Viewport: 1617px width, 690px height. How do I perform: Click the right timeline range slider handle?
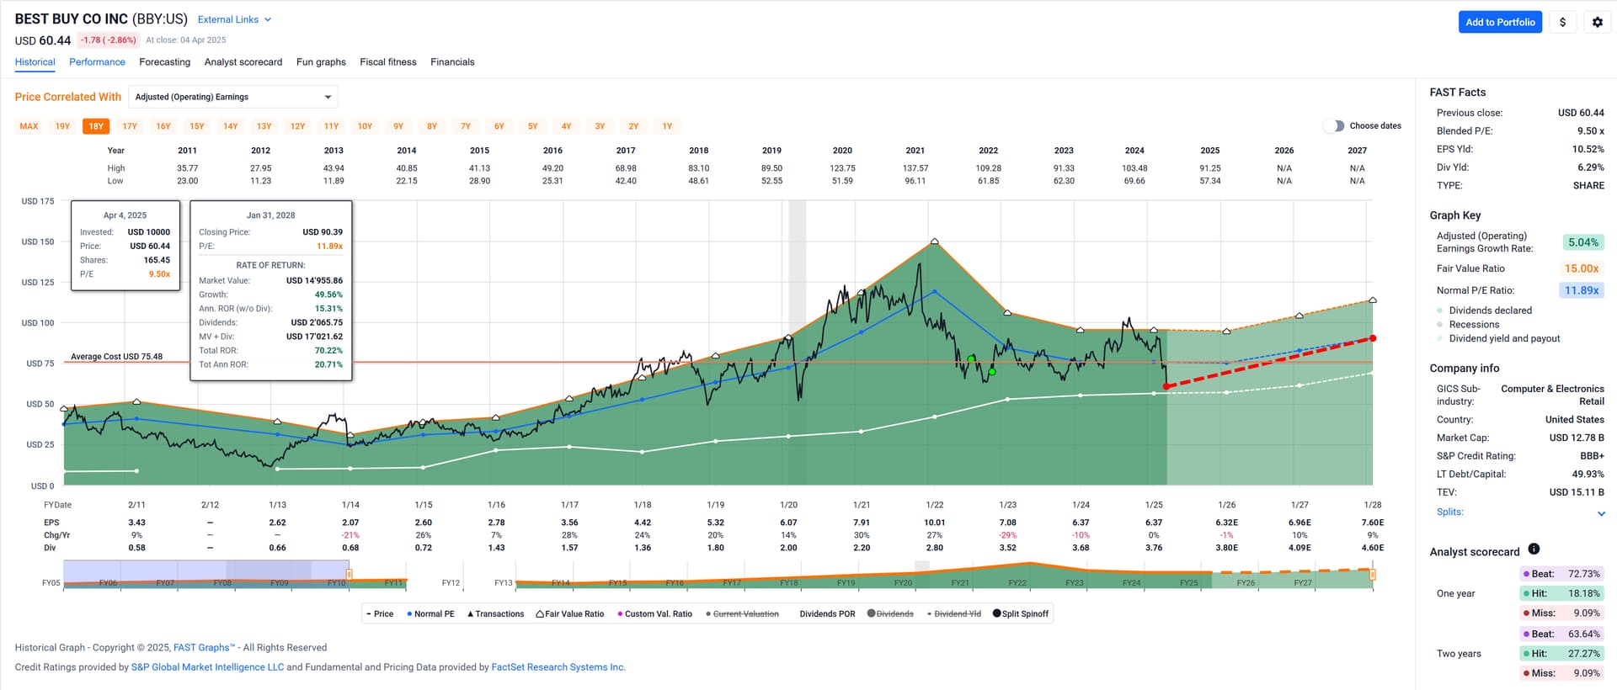click(x=1373, y=574)
